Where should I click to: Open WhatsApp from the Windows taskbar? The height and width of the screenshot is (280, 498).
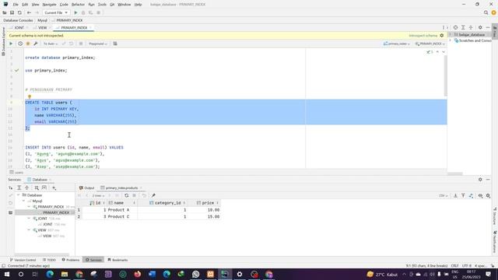tap(195, 274)
